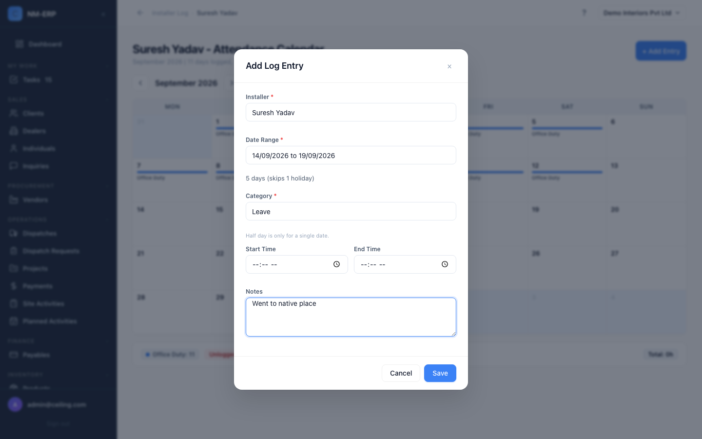The width and height of the screenshot is (702, 439).
Task: Click the End Time input field
Action: click(x=405, y=264)
